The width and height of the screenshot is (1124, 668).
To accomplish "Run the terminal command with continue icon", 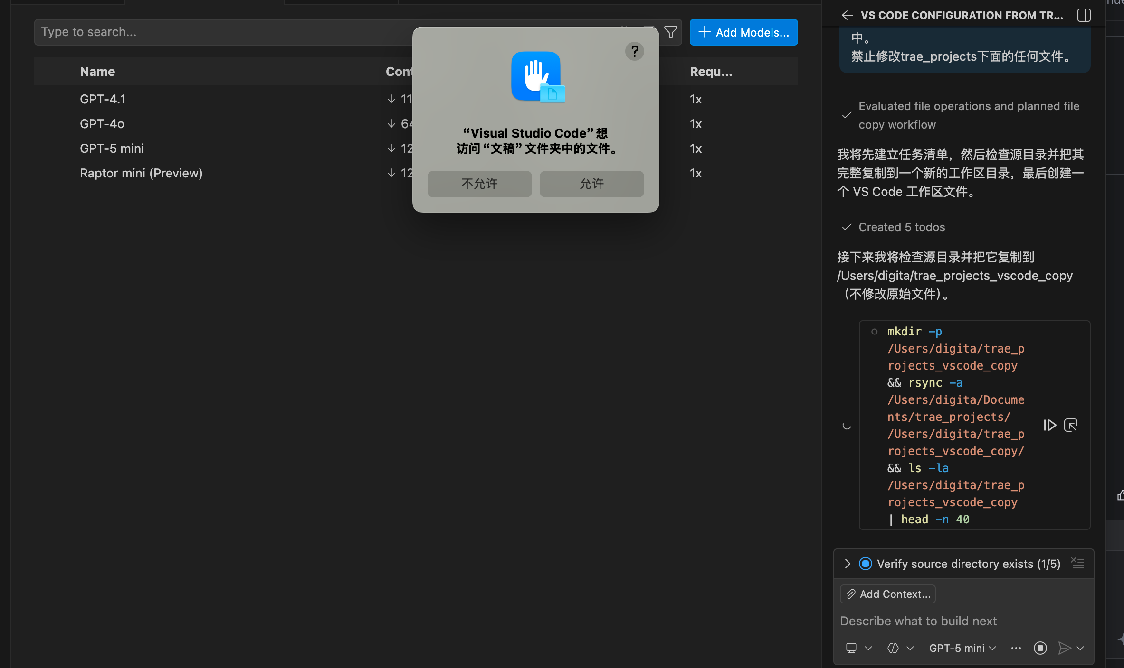I will (x=1049, y=425).
